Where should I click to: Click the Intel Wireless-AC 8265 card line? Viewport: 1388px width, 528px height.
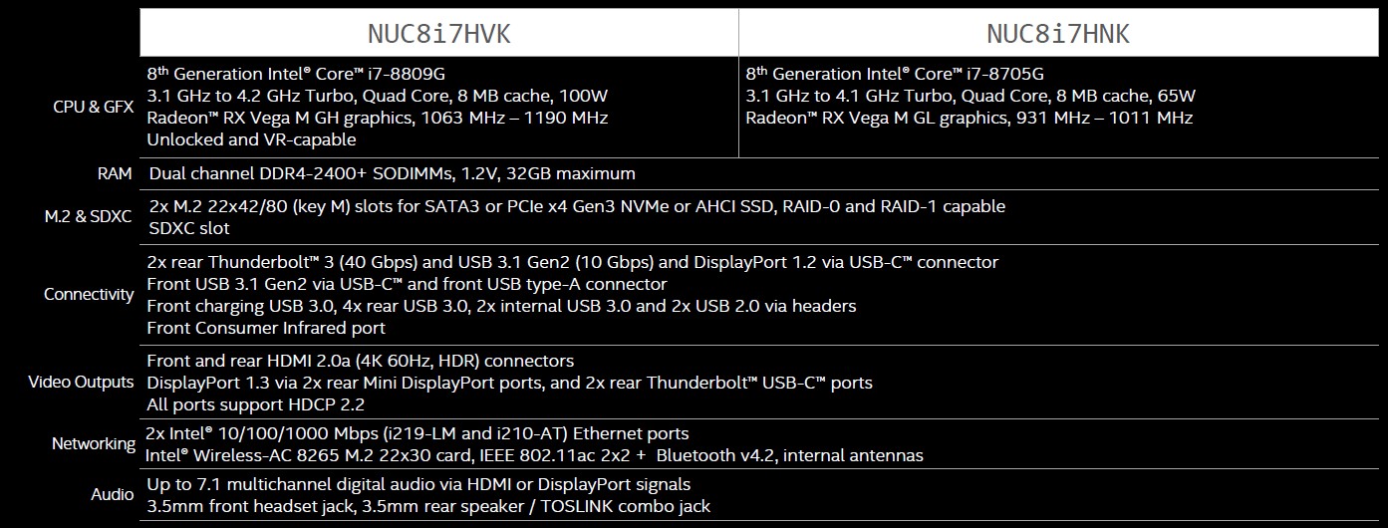point(534,455)
